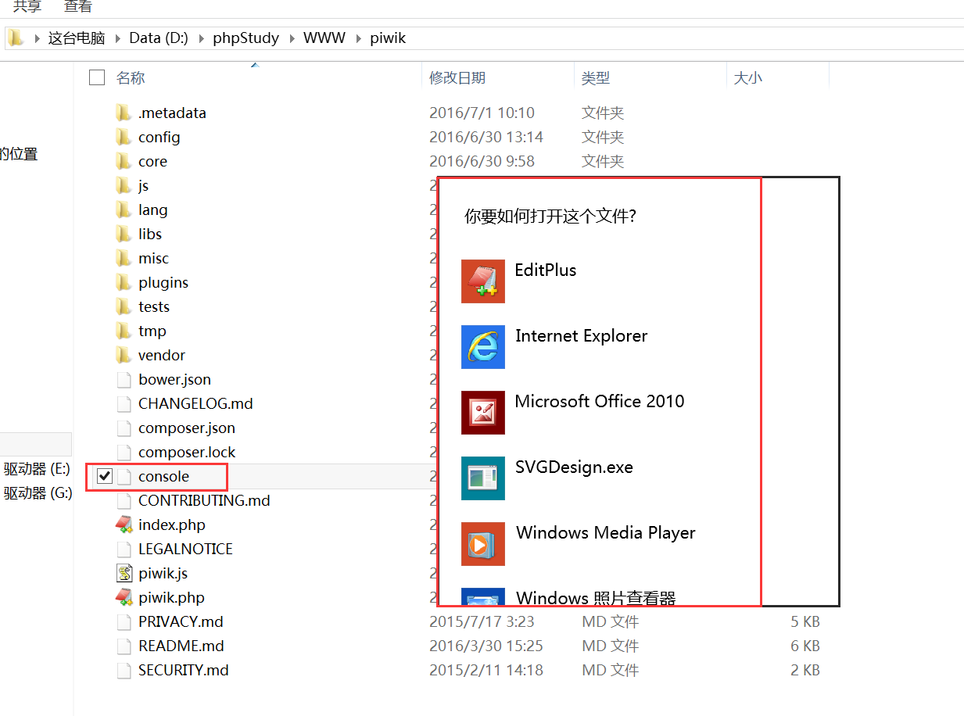Viewport: 964px width, 716px height.
Task: Click the console file name
Action: (x=164, y=476)
